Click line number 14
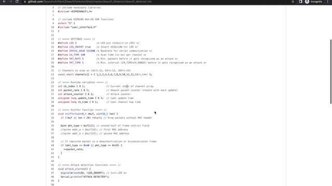Viewport: 332px width, 186px height. 52,43
